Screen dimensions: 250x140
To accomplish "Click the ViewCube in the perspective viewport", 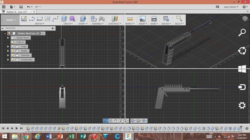I will (245, 19).
